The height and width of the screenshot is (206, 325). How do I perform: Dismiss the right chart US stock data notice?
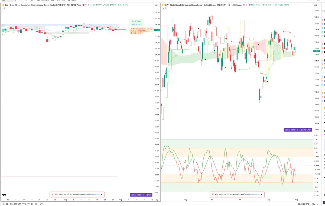(x=262, y=194)
